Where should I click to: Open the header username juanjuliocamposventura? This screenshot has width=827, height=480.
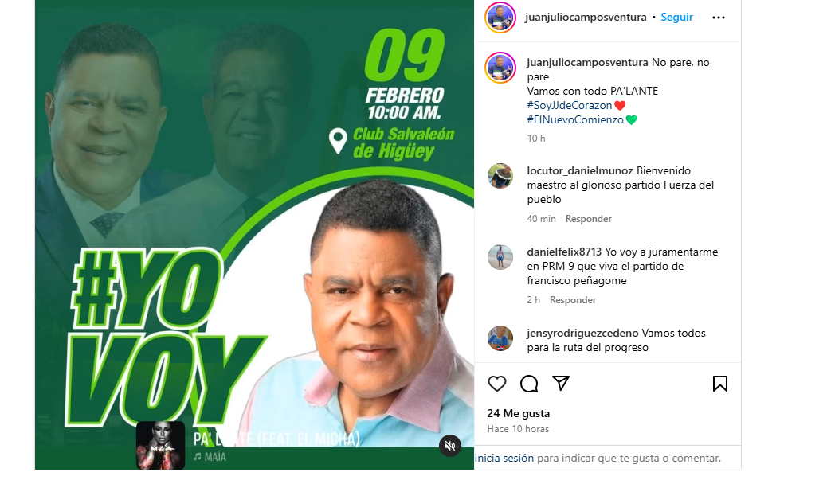(x=586, y=18)
